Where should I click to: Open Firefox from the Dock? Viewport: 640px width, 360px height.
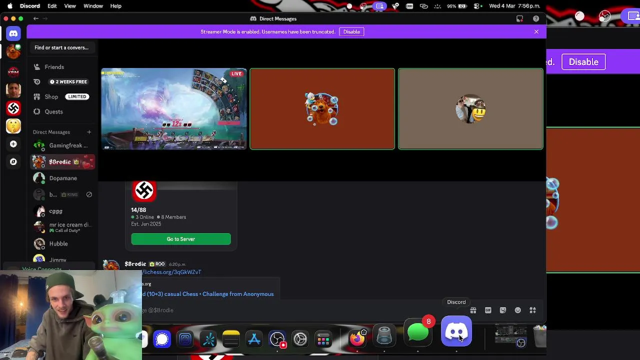357,339
